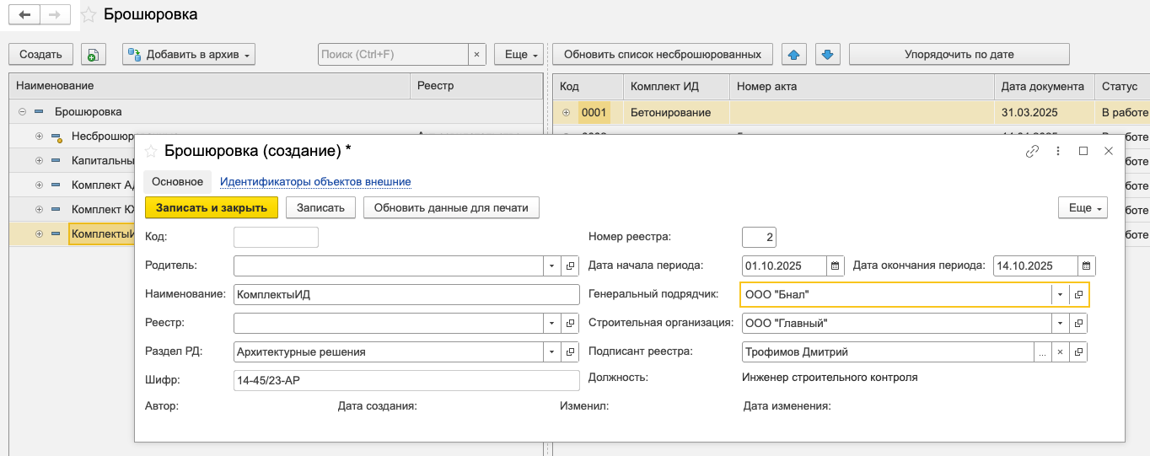This screenshot has height=456, width=1150.
Task: Add Брошюровка page to favorites star
Action: coord(88,15)
